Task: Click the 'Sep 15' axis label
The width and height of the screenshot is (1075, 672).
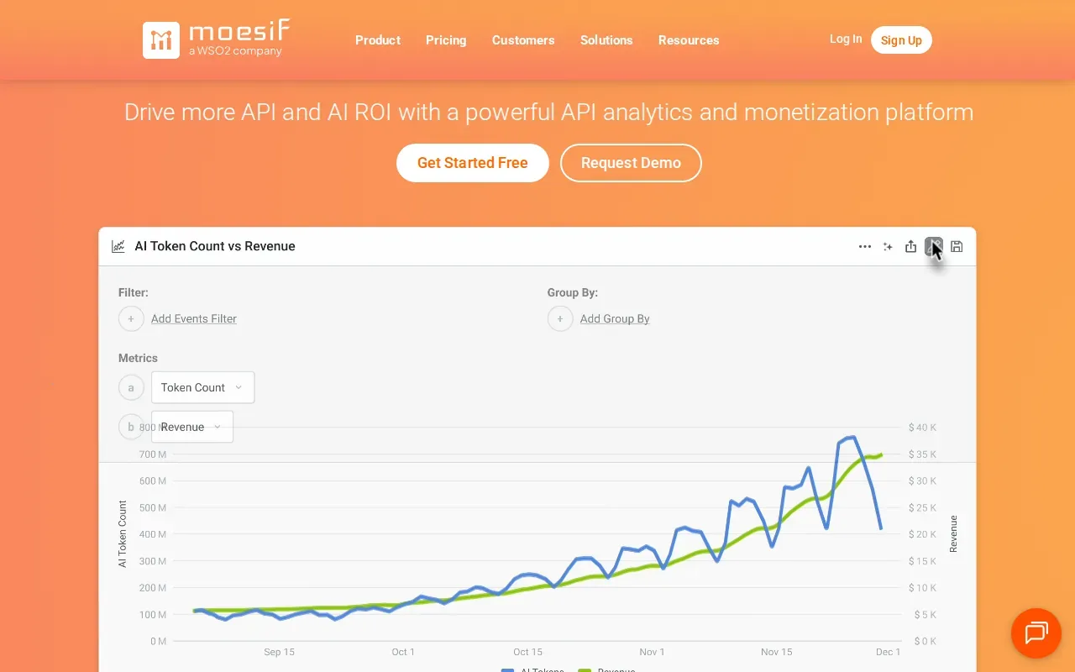Action: [x=279, y=652]
